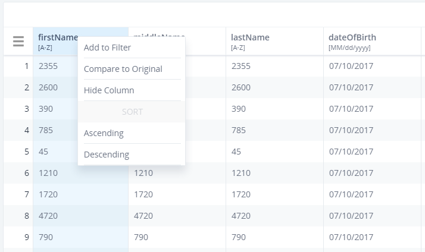Select Add to Filter menu option
The image size is (425, 252).
point(107,48)
